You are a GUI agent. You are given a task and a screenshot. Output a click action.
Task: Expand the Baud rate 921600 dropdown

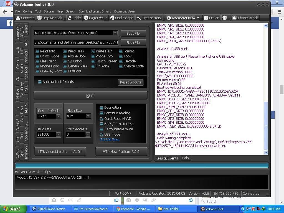[58, 135]
